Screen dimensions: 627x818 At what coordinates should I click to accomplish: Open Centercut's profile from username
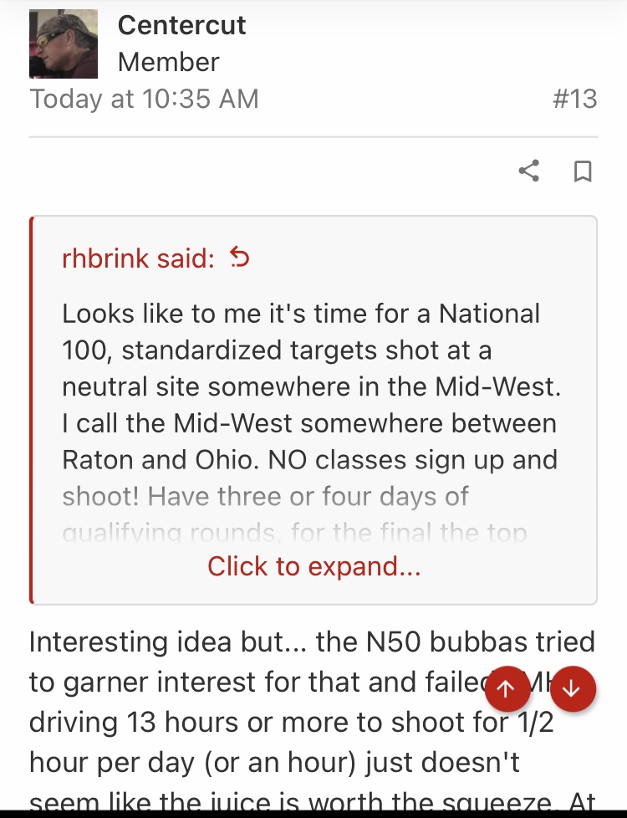181,25
